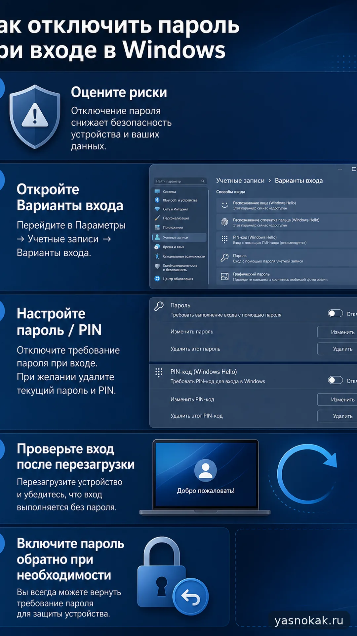This screenshot has width=357, height=636.
Task: Click Удалить button next to Удалить этот пароль
Action: click(337, 349)
